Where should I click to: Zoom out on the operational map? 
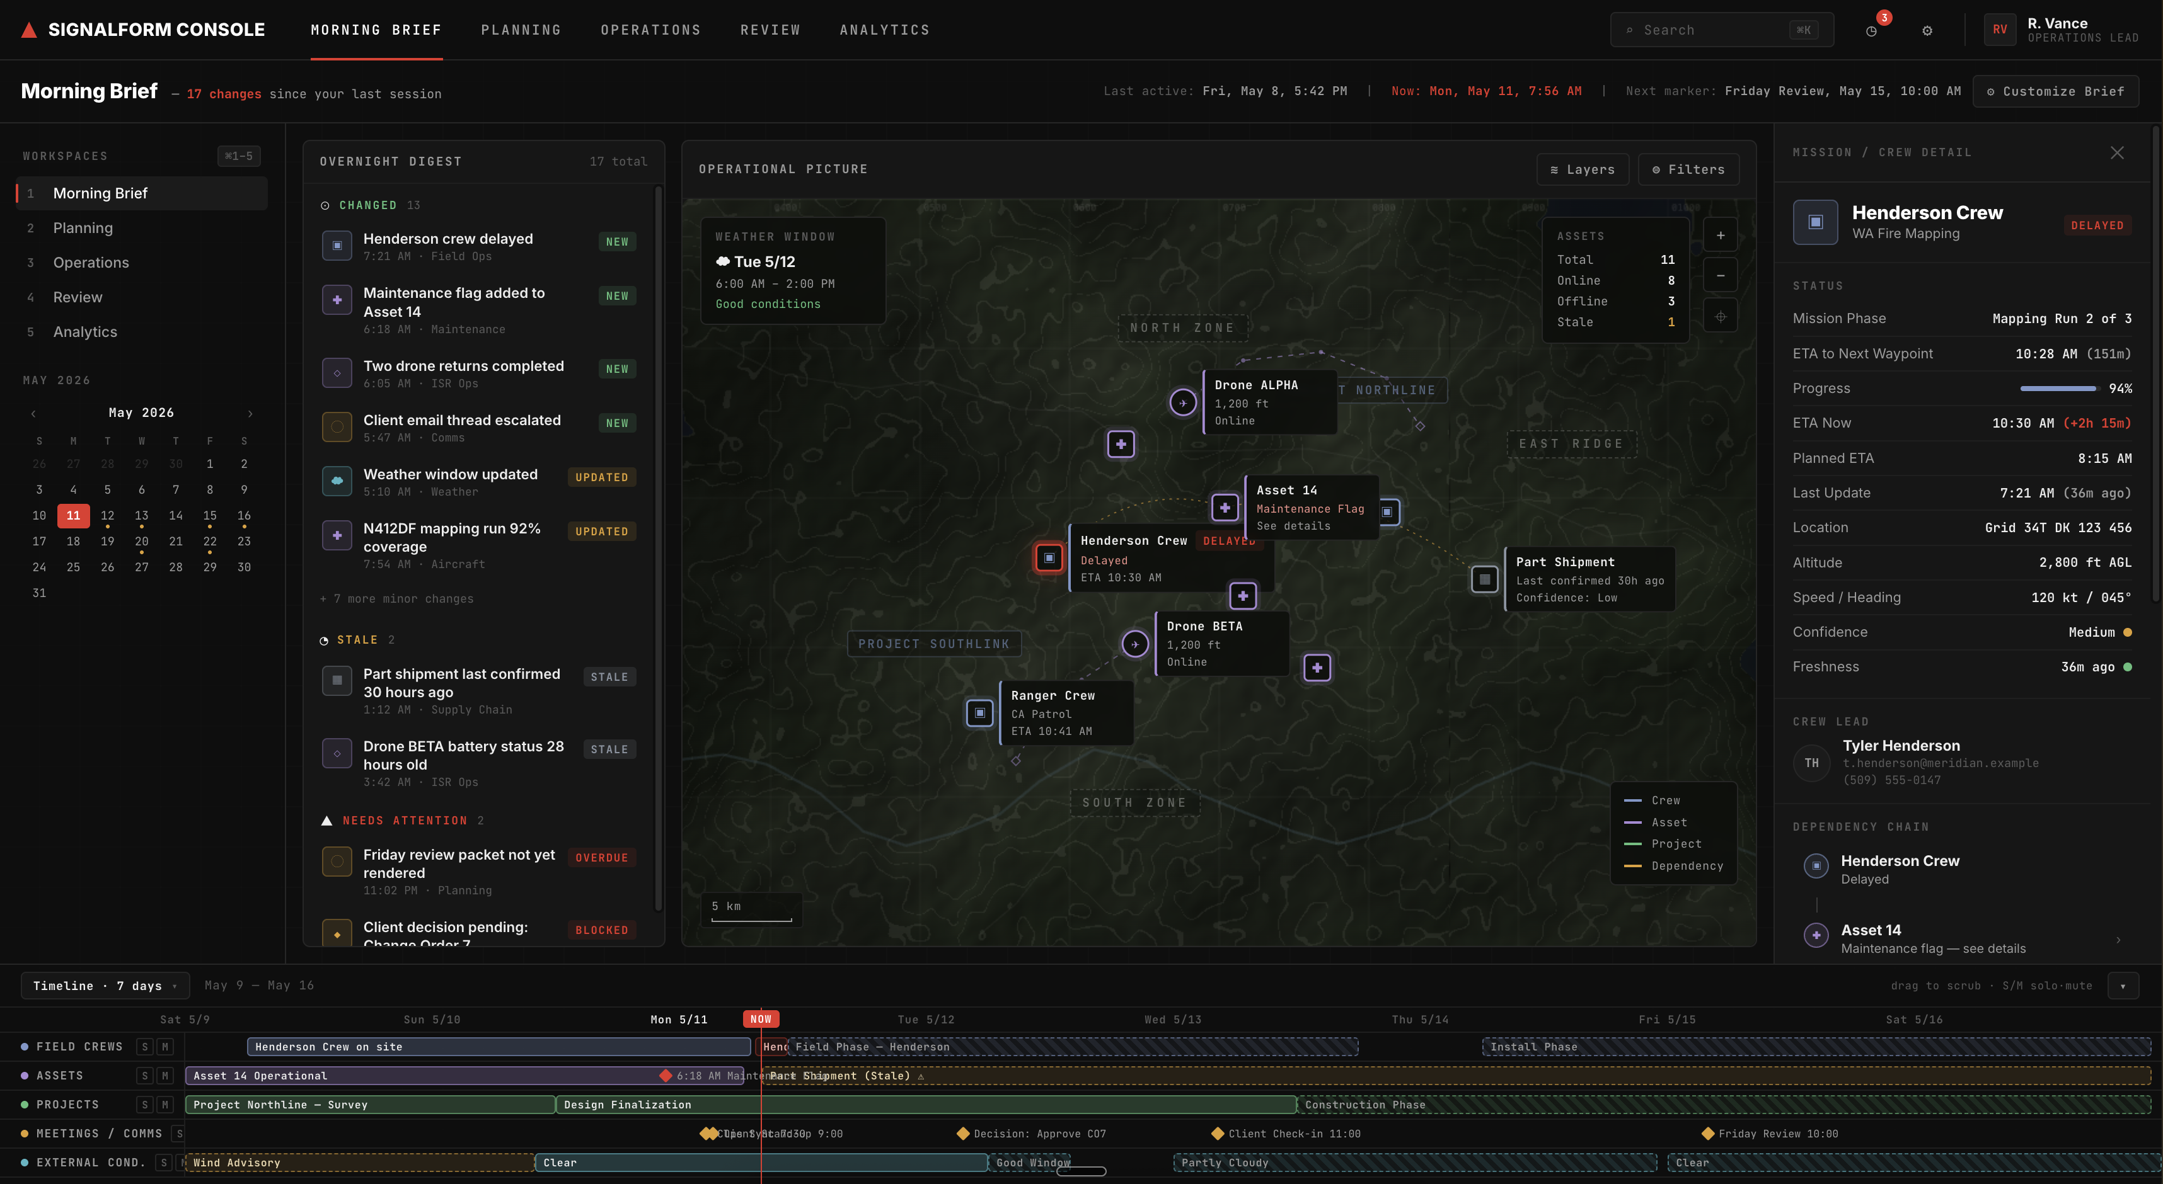point(1721,275)
